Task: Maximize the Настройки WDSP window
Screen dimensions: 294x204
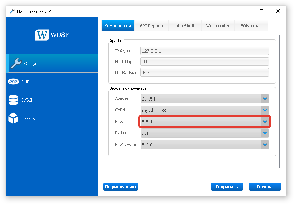Action: coord(261,11)
